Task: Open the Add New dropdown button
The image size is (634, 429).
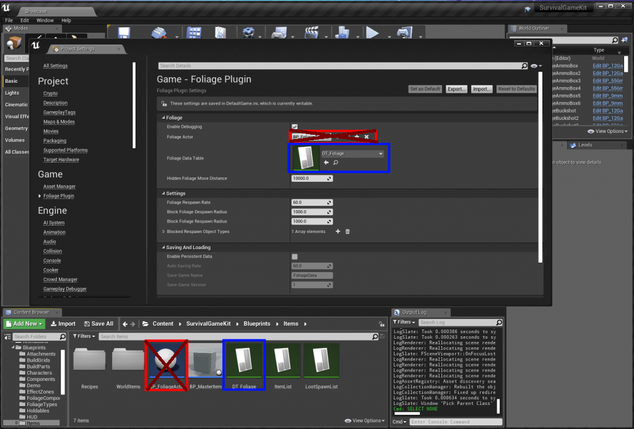Action: (25, 324)
